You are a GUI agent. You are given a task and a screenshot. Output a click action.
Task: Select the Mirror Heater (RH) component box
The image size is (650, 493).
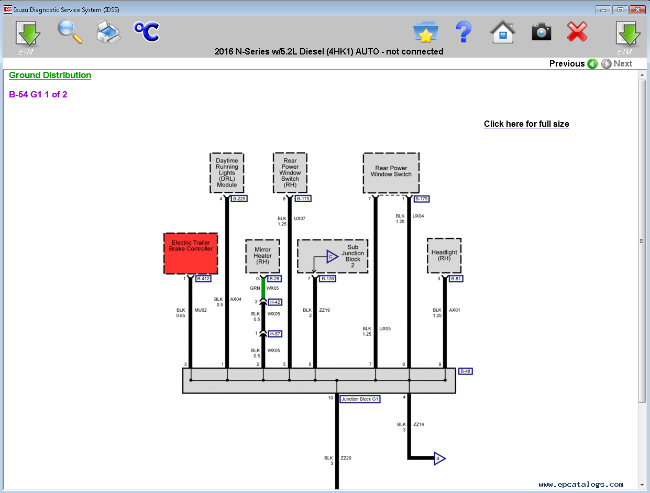(x=263, y=256)
